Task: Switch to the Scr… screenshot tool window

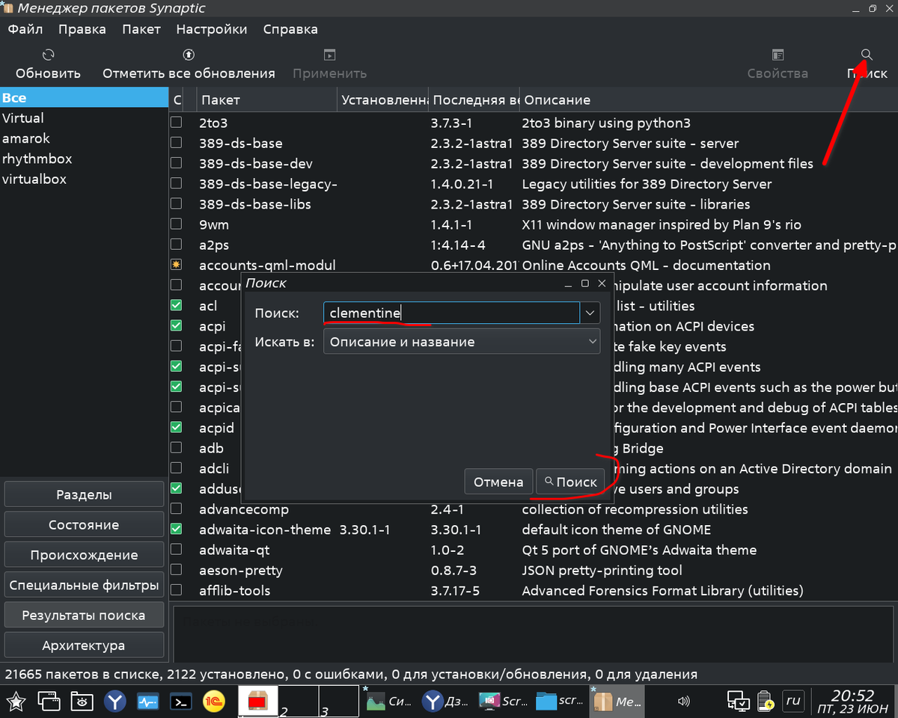Action: (x=502, y=702)
